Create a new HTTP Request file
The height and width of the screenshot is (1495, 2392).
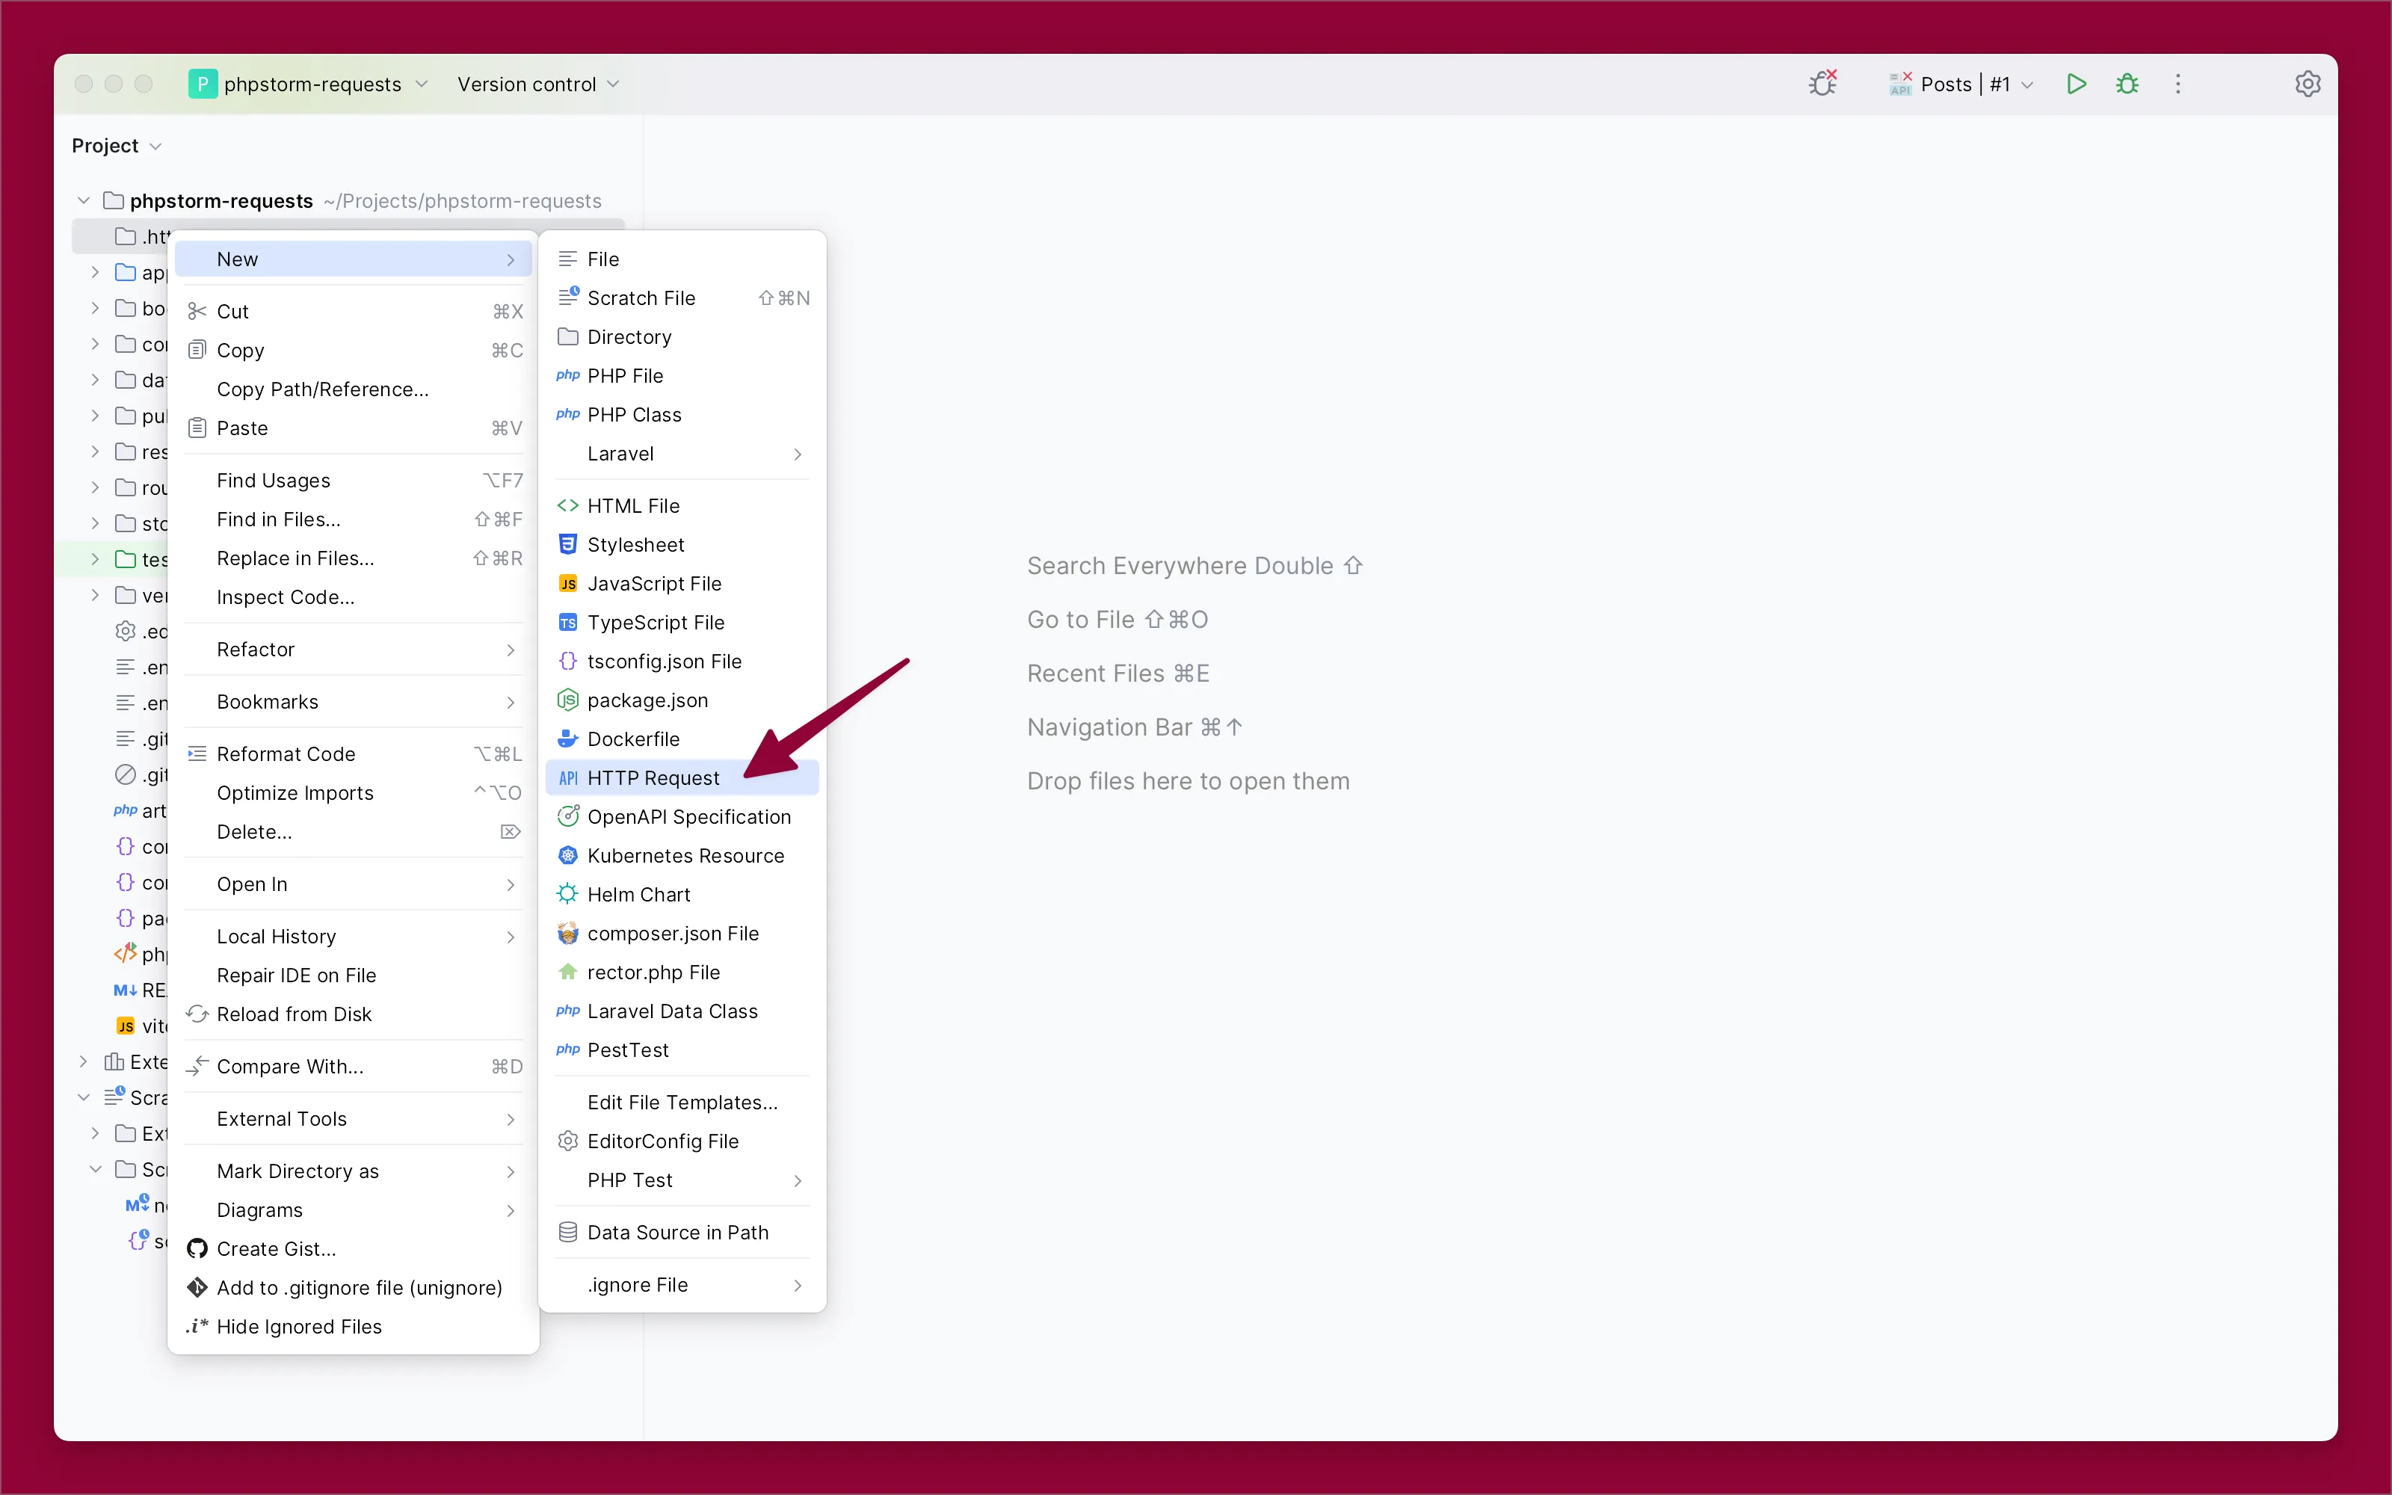(x=682, y=778)
